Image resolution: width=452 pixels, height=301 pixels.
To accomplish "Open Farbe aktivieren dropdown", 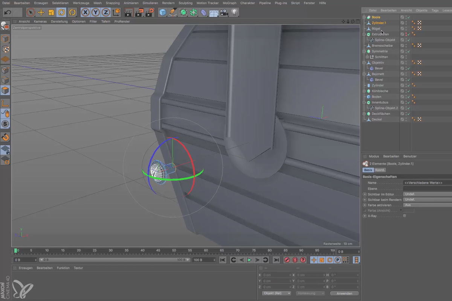I will click(x=427, y=205).
